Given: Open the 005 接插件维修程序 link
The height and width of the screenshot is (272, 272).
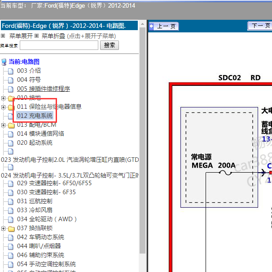Looking at the screenshot, I should pos(44,89).
